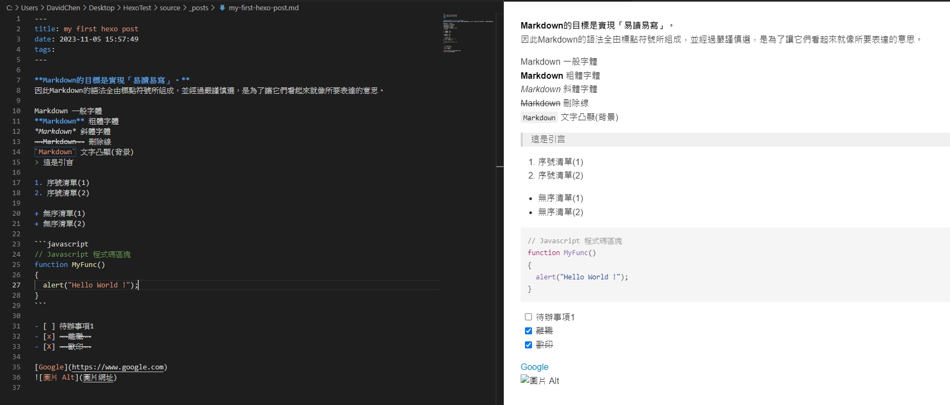Uncheck the 離職 checkbox in preview
The width and height of the screenshot is (950, 405).
[x=528, y=331]
